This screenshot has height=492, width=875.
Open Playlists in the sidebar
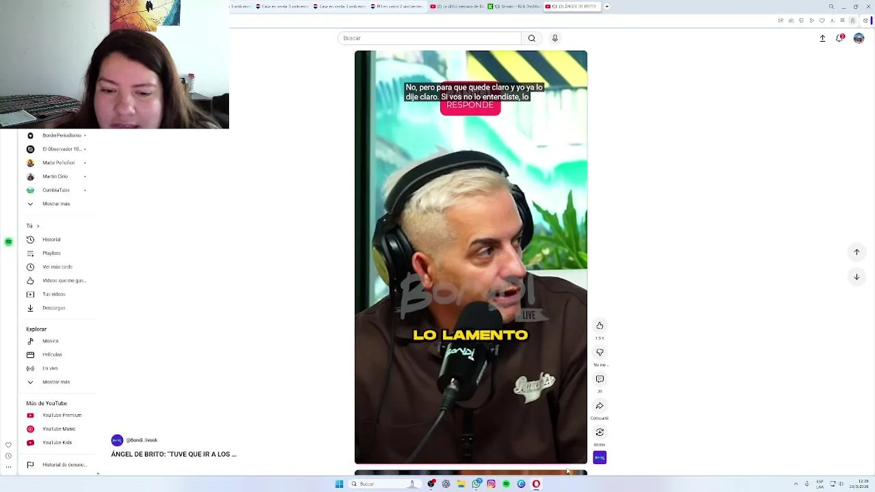[x=57, y=253]
